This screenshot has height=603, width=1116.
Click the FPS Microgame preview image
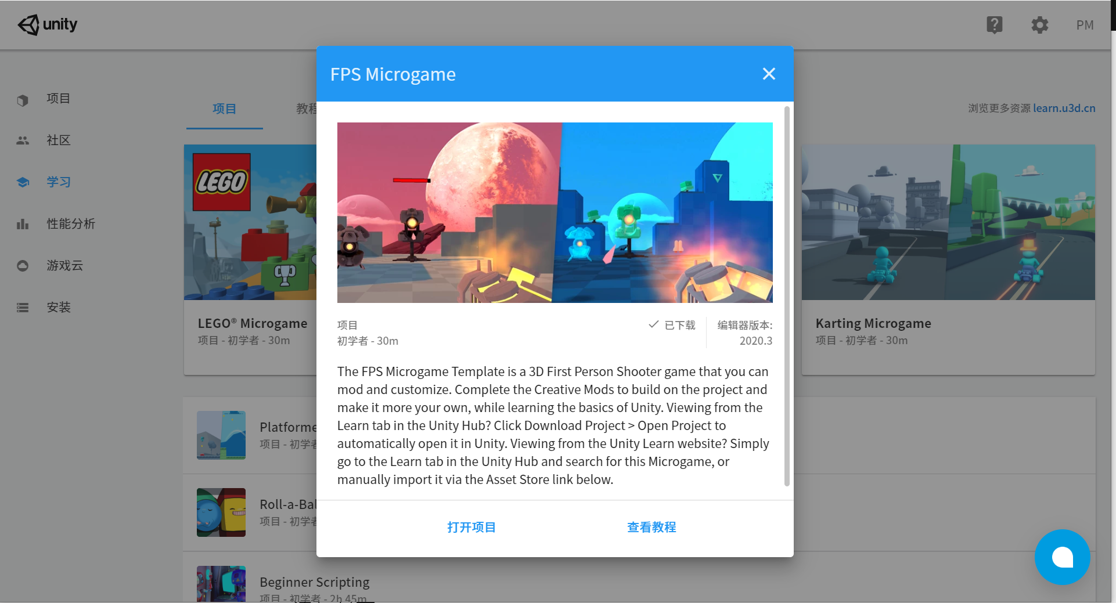click(555, 212)
